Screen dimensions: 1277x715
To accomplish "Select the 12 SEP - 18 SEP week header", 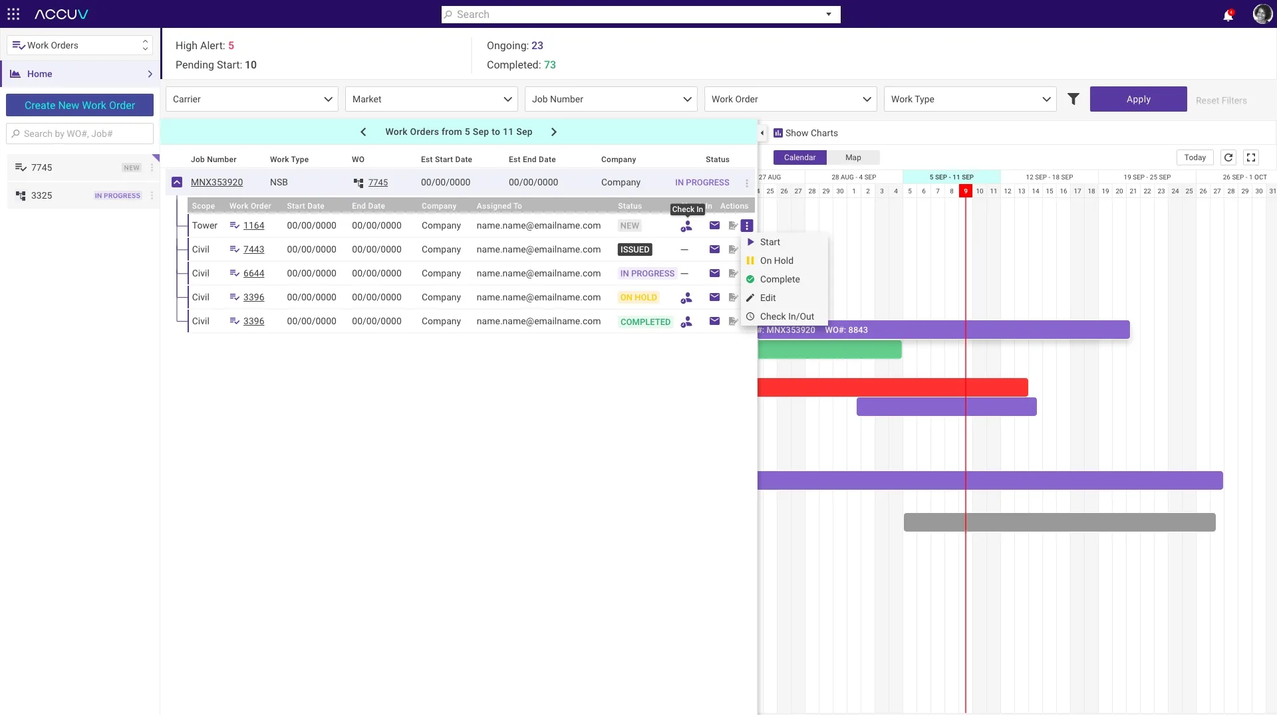I will tap(1049, 177).
